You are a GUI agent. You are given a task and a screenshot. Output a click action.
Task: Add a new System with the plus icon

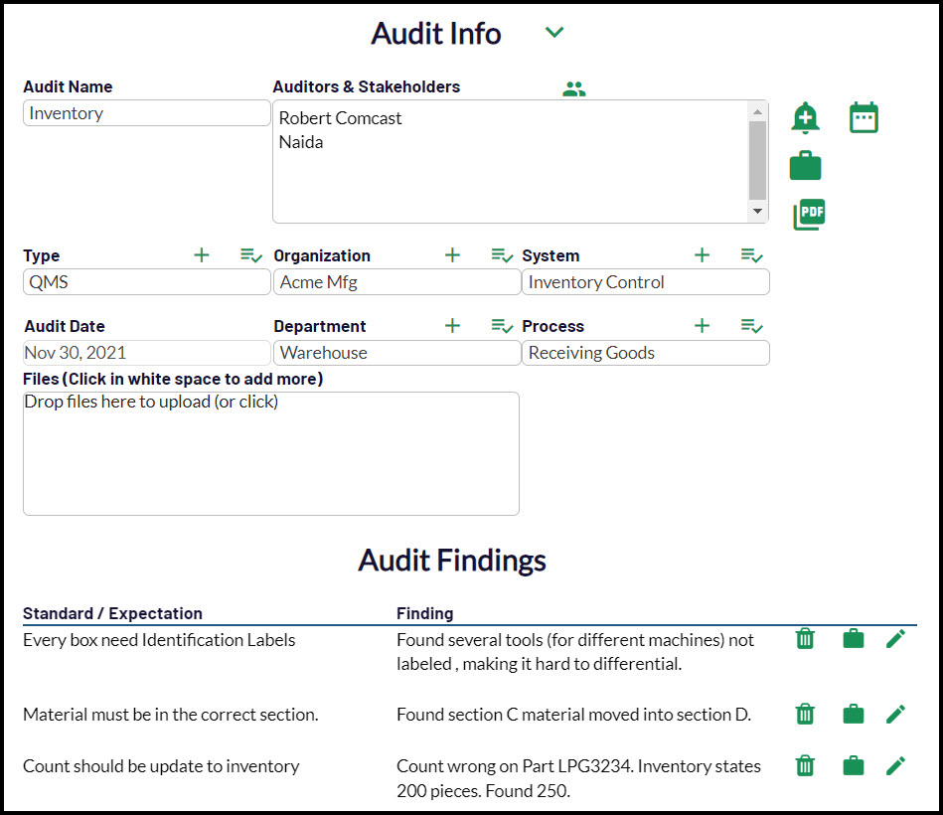point(702,255)
